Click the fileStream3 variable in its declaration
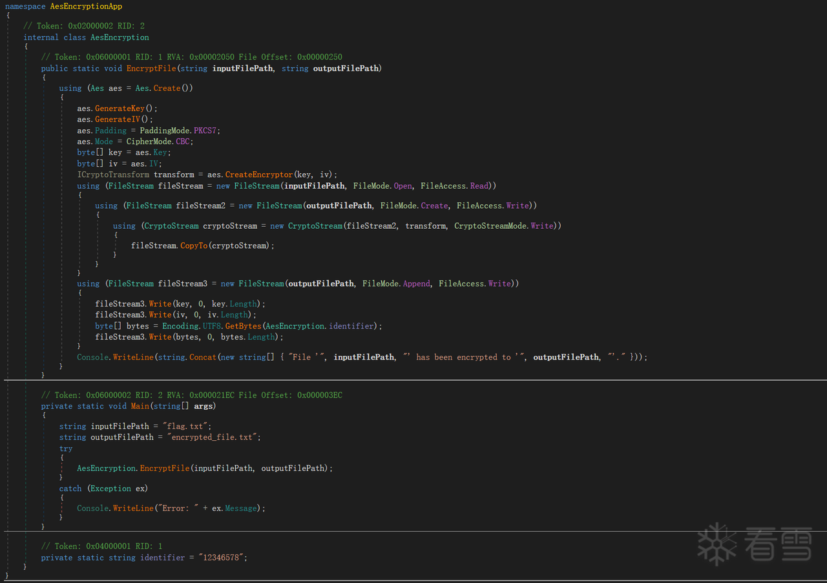The width and height of the screenshot is (827, 583). [x=183, y=284]
